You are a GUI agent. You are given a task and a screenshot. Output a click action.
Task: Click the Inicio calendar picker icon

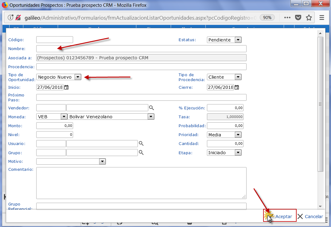66,87
